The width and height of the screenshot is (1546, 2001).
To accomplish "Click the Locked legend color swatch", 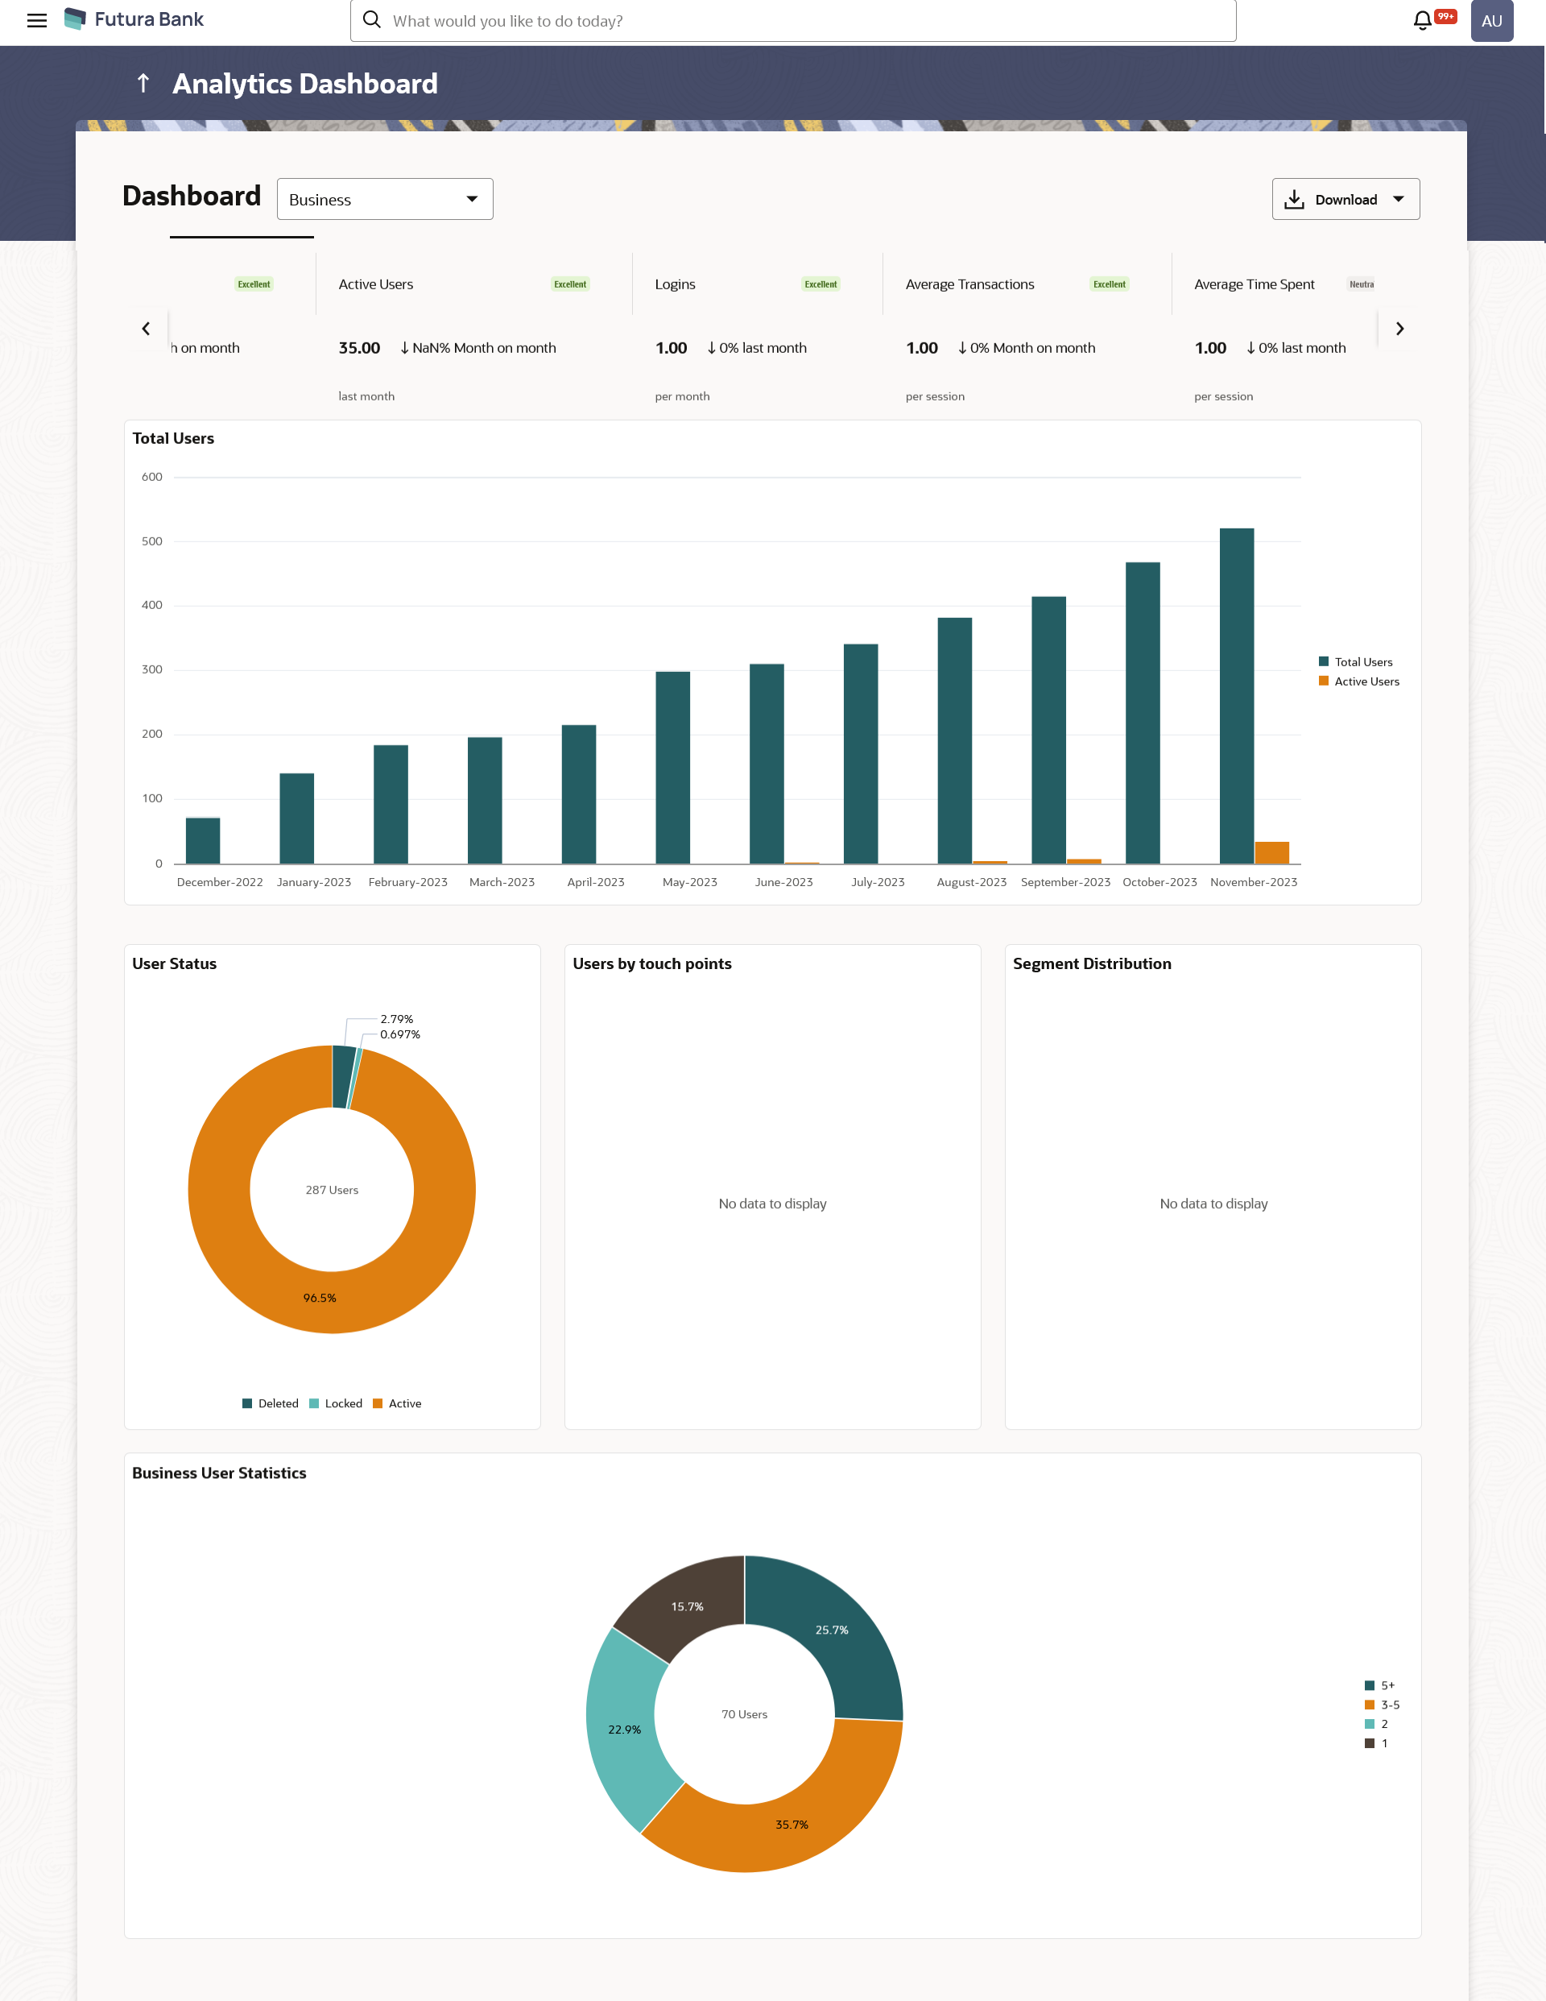I will pyautogui.click(x=314, y=1402).
